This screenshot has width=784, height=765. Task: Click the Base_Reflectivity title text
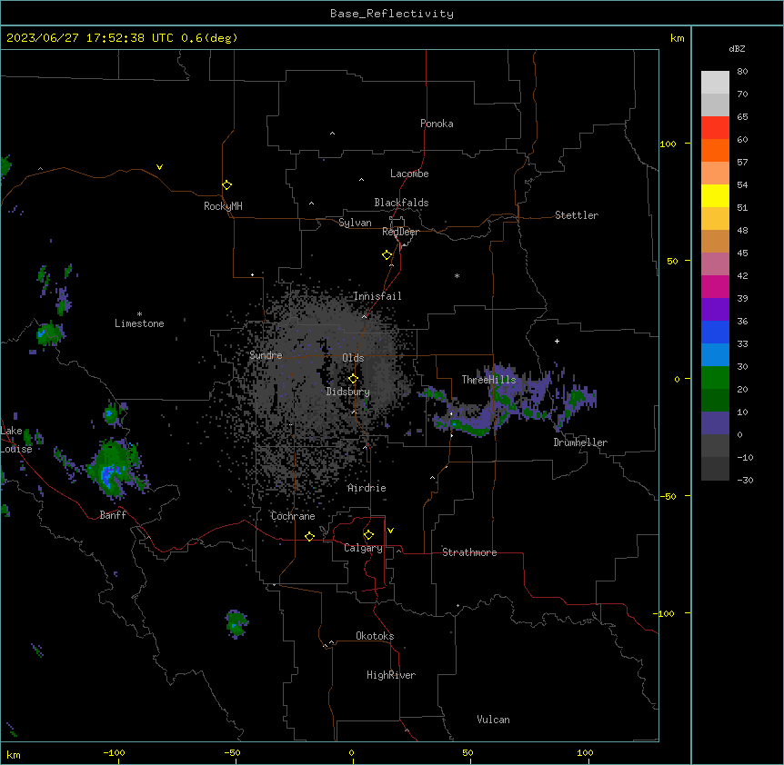[x=392, y=14]
